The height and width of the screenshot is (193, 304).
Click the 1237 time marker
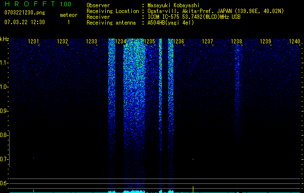(x=208, y=41)
